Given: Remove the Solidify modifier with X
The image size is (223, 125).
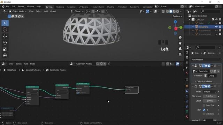Looking at the screenshot, I should tap(215, 86).
